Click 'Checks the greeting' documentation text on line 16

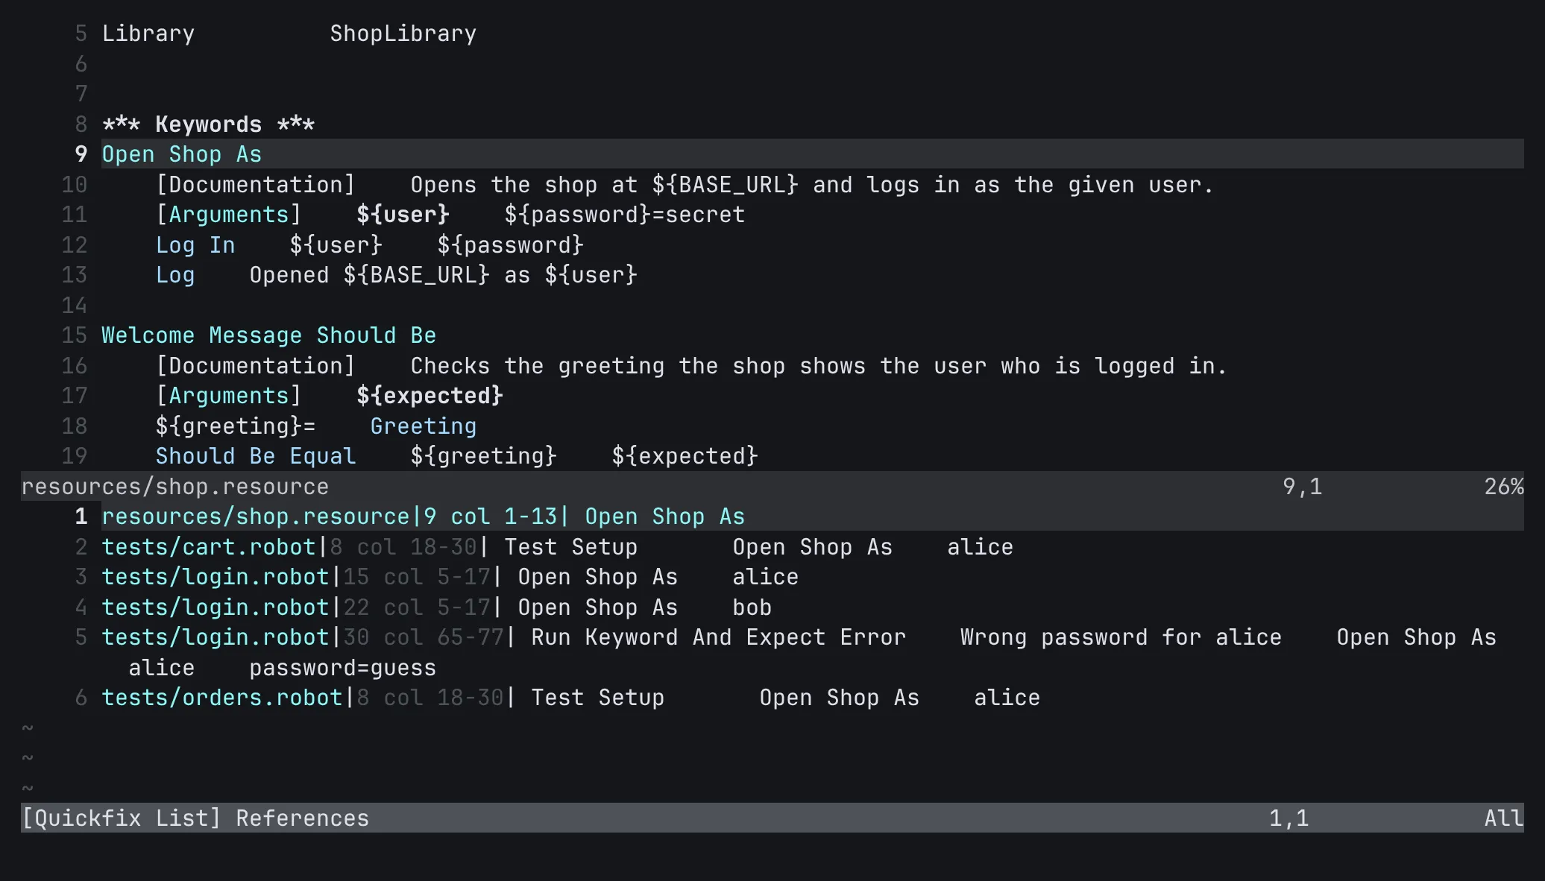(x=537, y=366)
